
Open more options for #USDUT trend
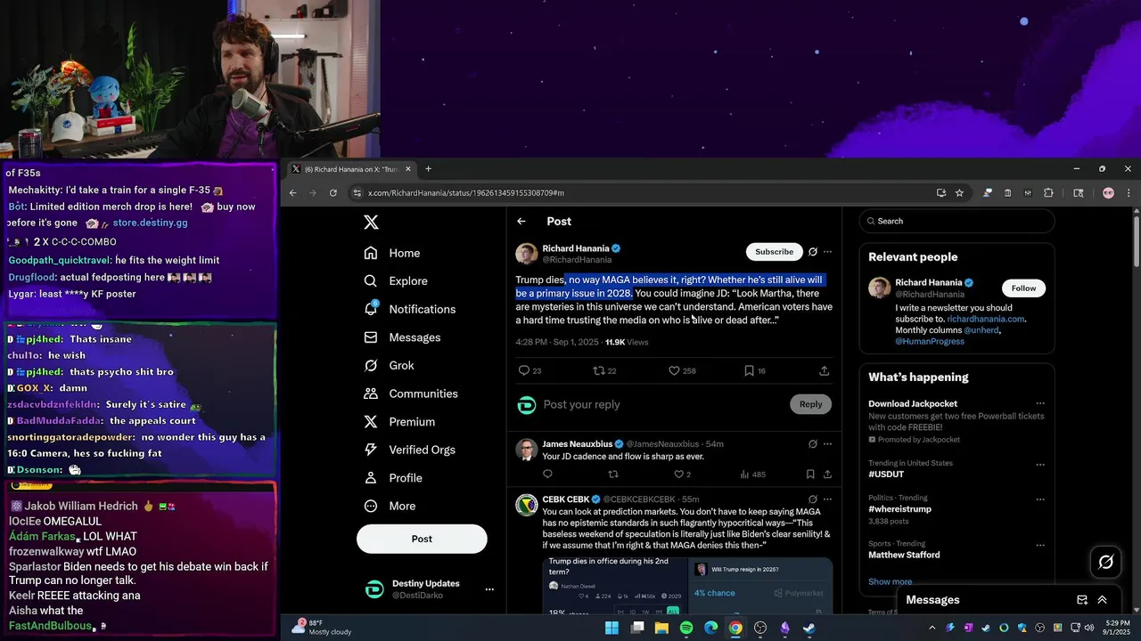[1039, 464]
